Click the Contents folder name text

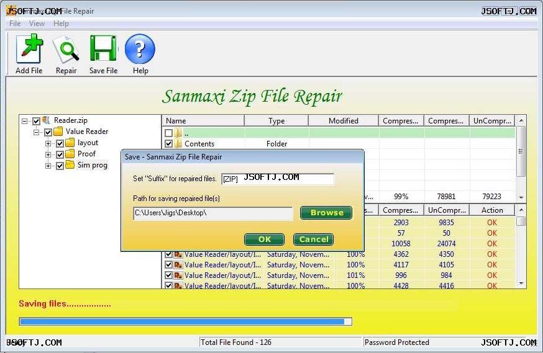click(199, 144)
